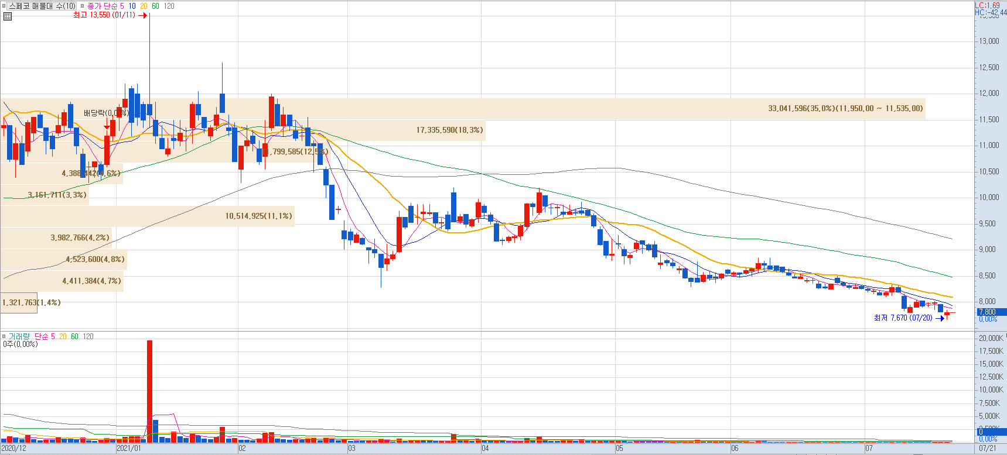Click the 종가 단순 moving average label
Screen dimensions: 1007x455
coord(102,6)
